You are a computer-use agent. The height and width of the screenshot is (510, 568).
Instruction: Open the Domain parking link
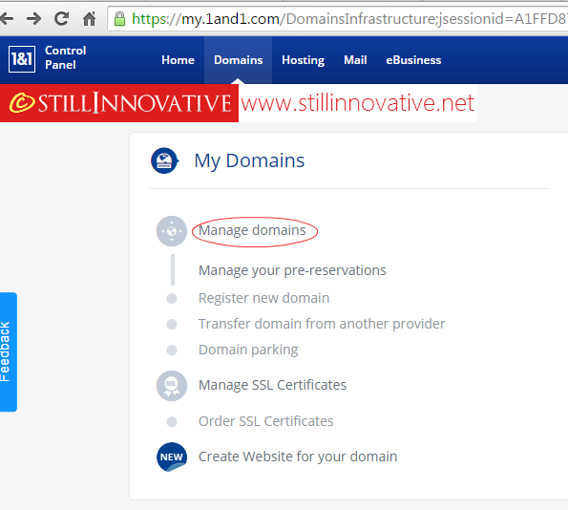[x=248, y=350]
